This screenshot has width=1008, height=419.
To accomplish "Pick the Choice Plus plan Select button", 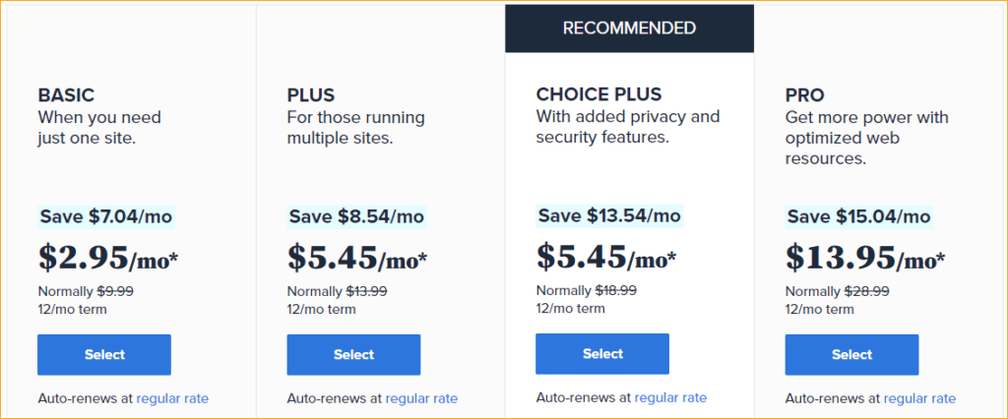I will click(602, 353).
